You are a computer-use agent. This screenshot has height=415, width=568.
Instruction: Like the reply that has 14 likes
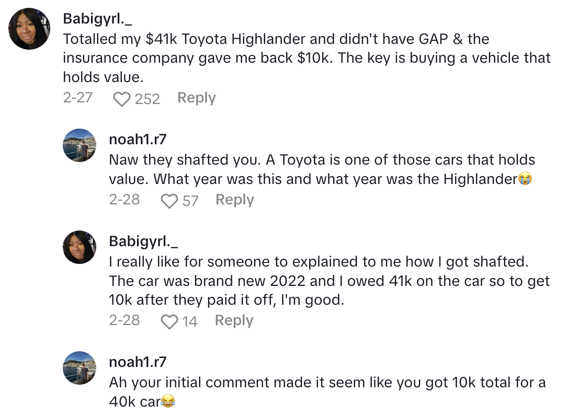[x=169, y=321]
